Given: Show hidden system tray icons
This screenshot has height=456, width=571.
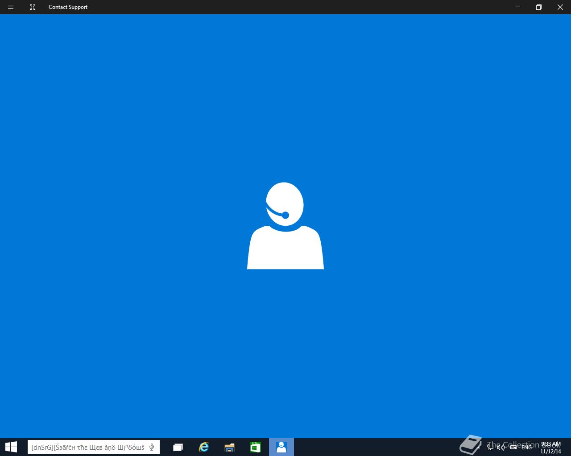Looking at the screenshot, I should 479,447.
